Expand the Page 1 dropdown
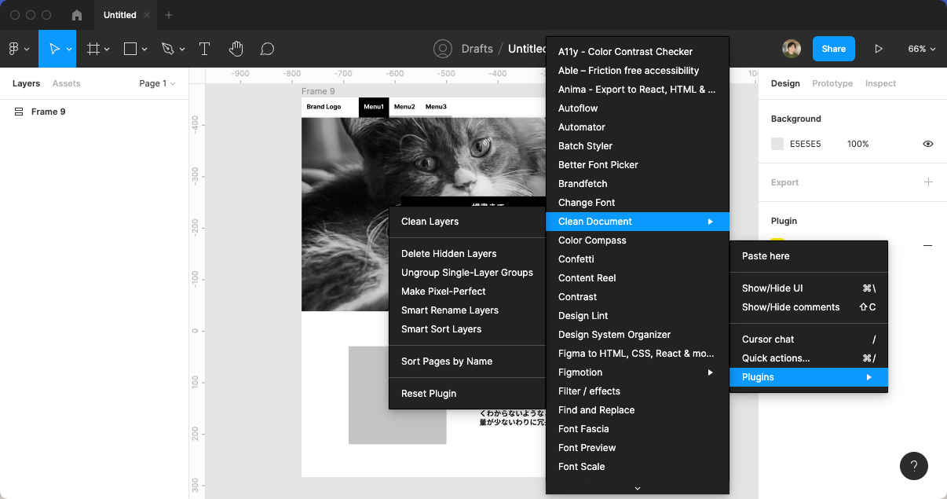Image resolution: width=947 pixels, height=499 pixels. click(x=157, y=83)
